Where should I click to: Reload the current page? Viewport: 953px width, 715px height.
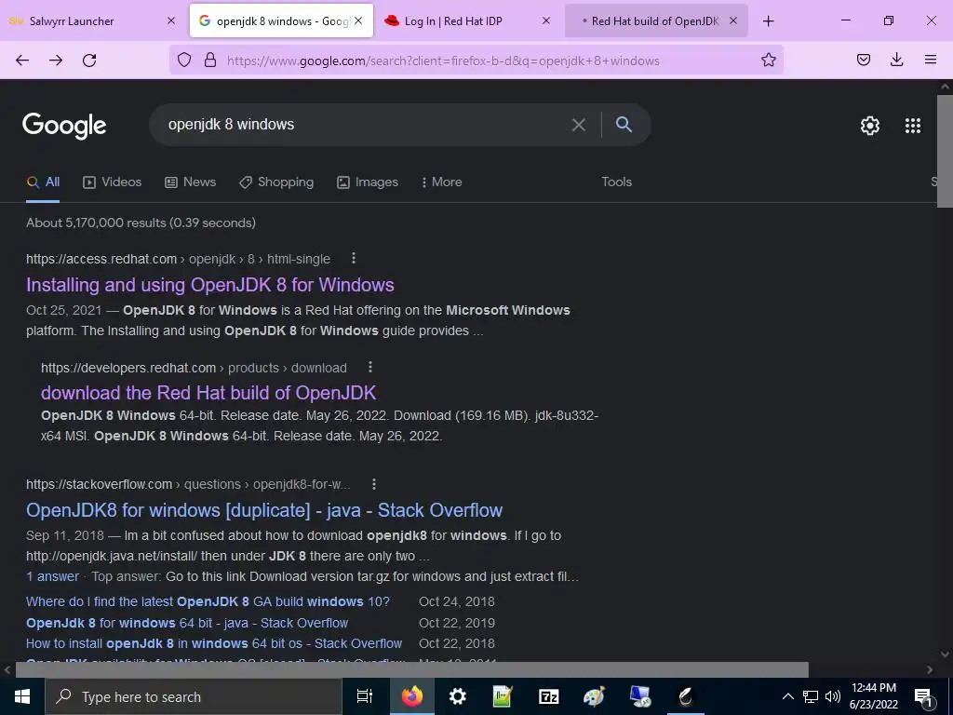pos(89,60)
